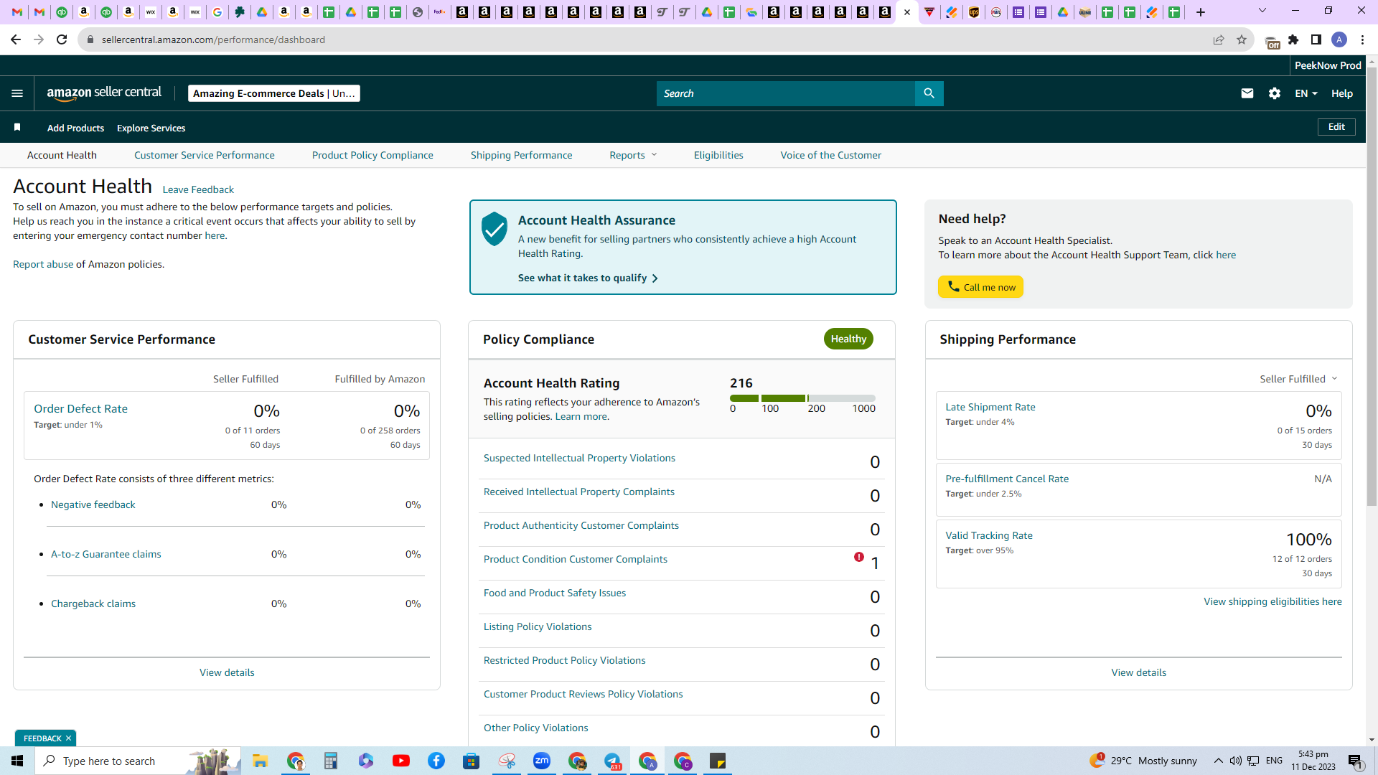1378x775 pixels.
Task: Open File Explorer from the taskbar
Action: pyautogui.click(x=260, y=761)
